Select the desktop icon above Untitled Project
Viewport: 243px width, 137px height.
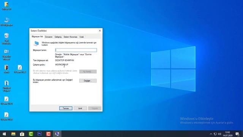(6, 69)
